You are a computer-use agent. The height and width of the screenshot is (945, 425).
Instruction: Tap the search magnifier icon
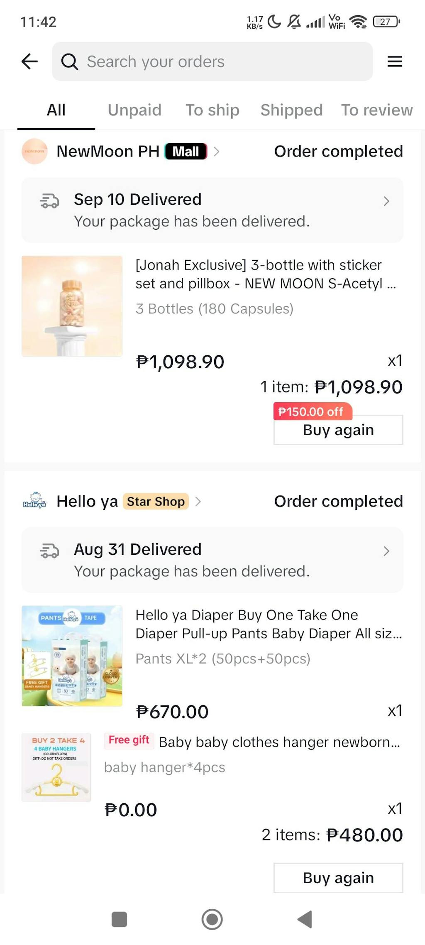pyautogui.click(x=69, y=62)
